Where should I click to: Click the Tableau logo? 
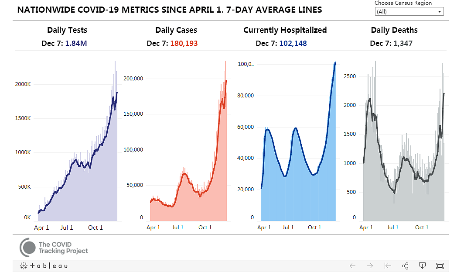[44, 266]
